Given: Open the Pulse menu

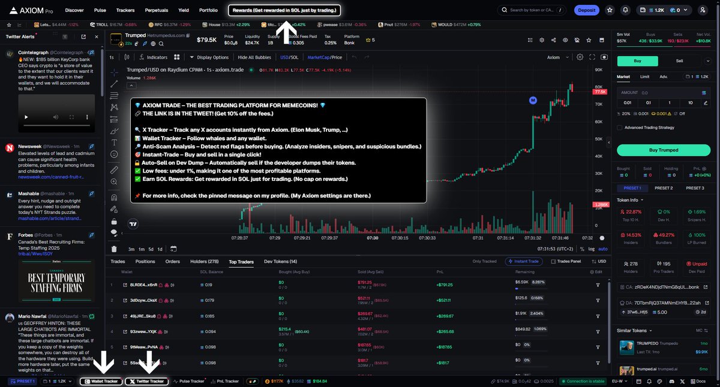Looking at the screenshot, I should click(100, 10).
